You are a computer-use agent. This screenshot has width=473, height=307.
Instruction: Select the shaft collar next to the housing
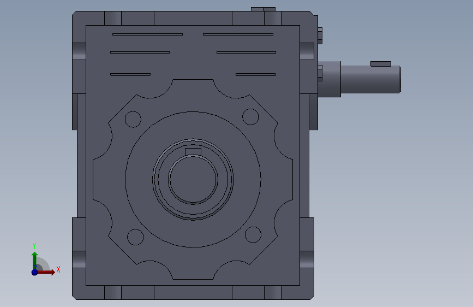coord(330,79)
